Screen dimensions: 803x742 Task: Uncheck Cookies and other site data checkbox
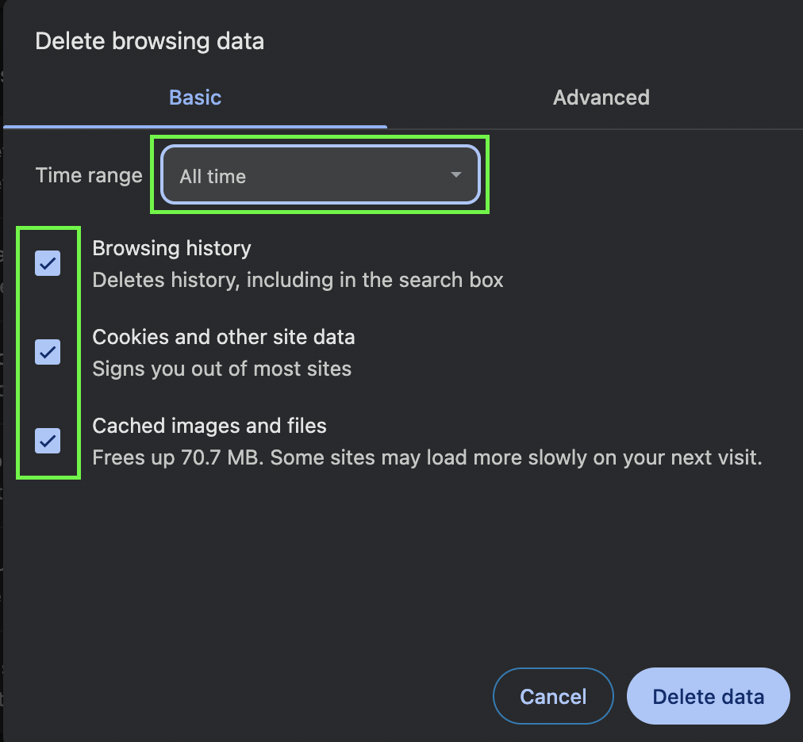pos(48,351)
